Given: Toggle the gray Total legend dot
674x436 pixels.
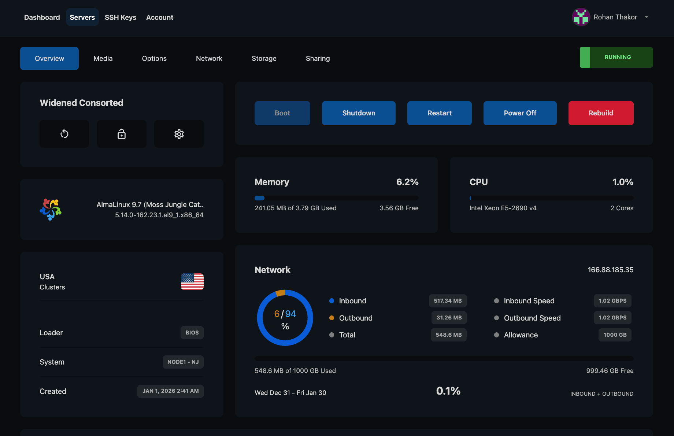Looking at the screenshot, I should click(332, 335).
